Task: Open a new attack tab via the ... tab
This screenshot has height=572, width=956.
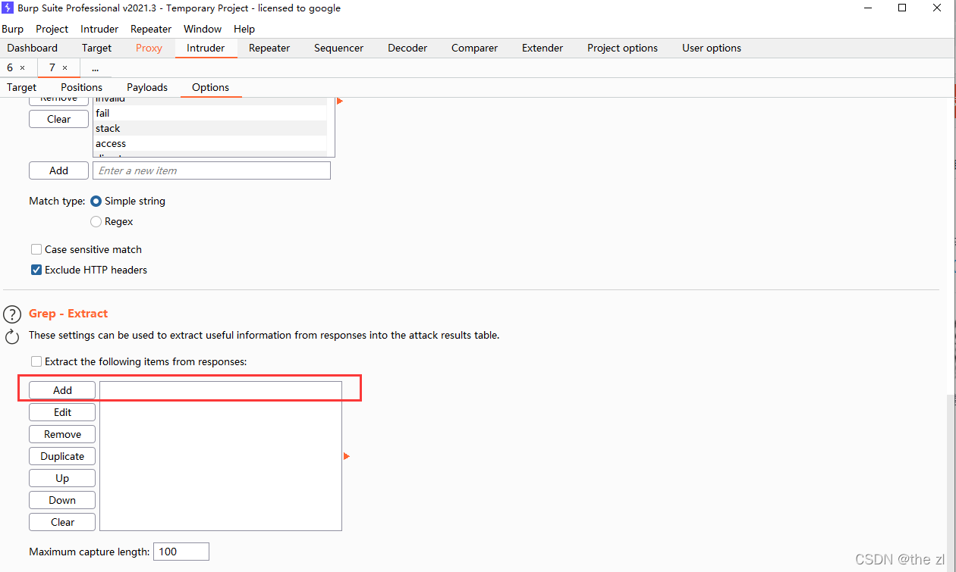Action: [x=95, y=67]
